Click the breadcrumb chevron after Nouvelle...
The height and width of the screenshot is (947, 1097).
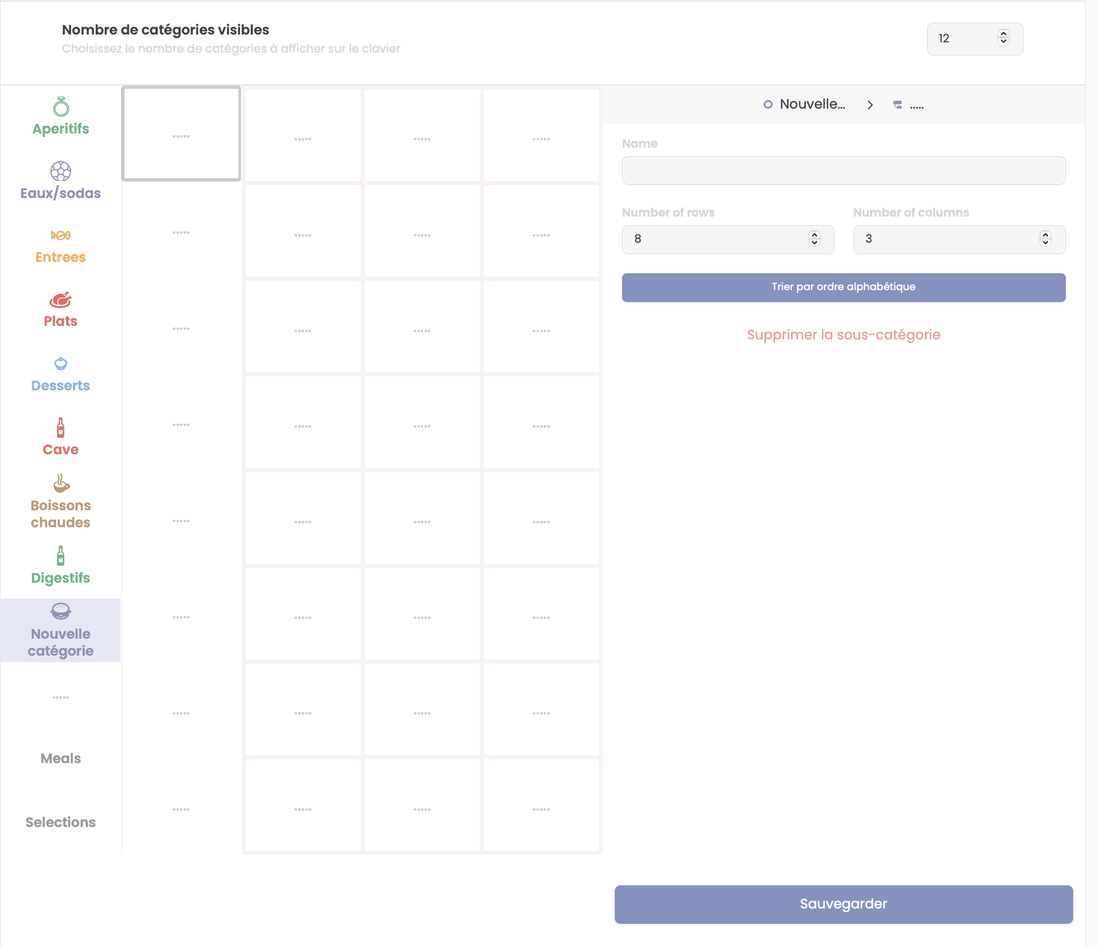870,105
